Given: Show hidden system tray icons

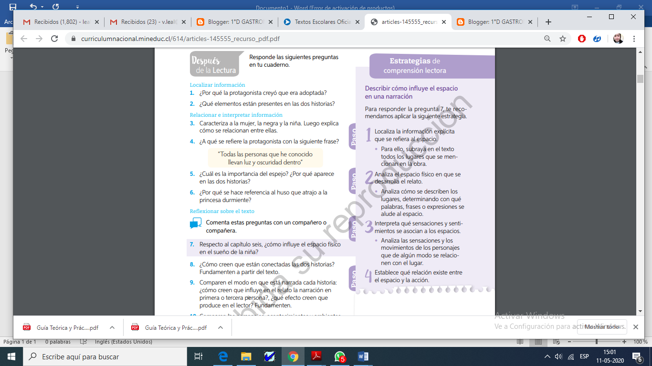Looking at the screenshot, I should click(x=547, y=356).
